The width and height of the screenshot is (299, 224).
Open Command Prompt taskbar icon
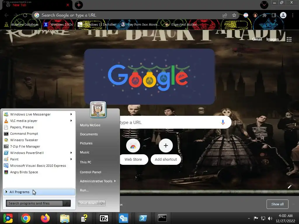tap(162, 218)
